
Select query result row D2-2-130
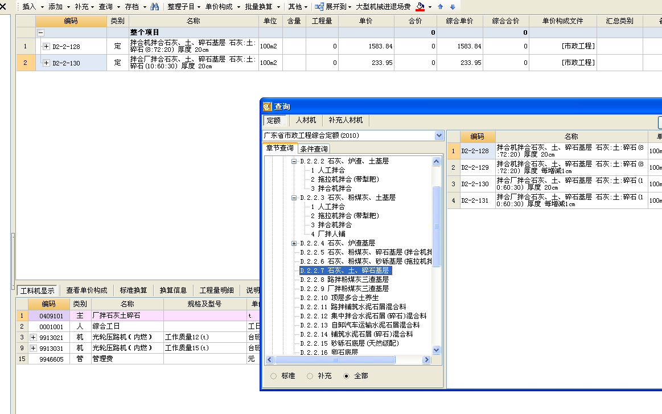tap(554, 184)
